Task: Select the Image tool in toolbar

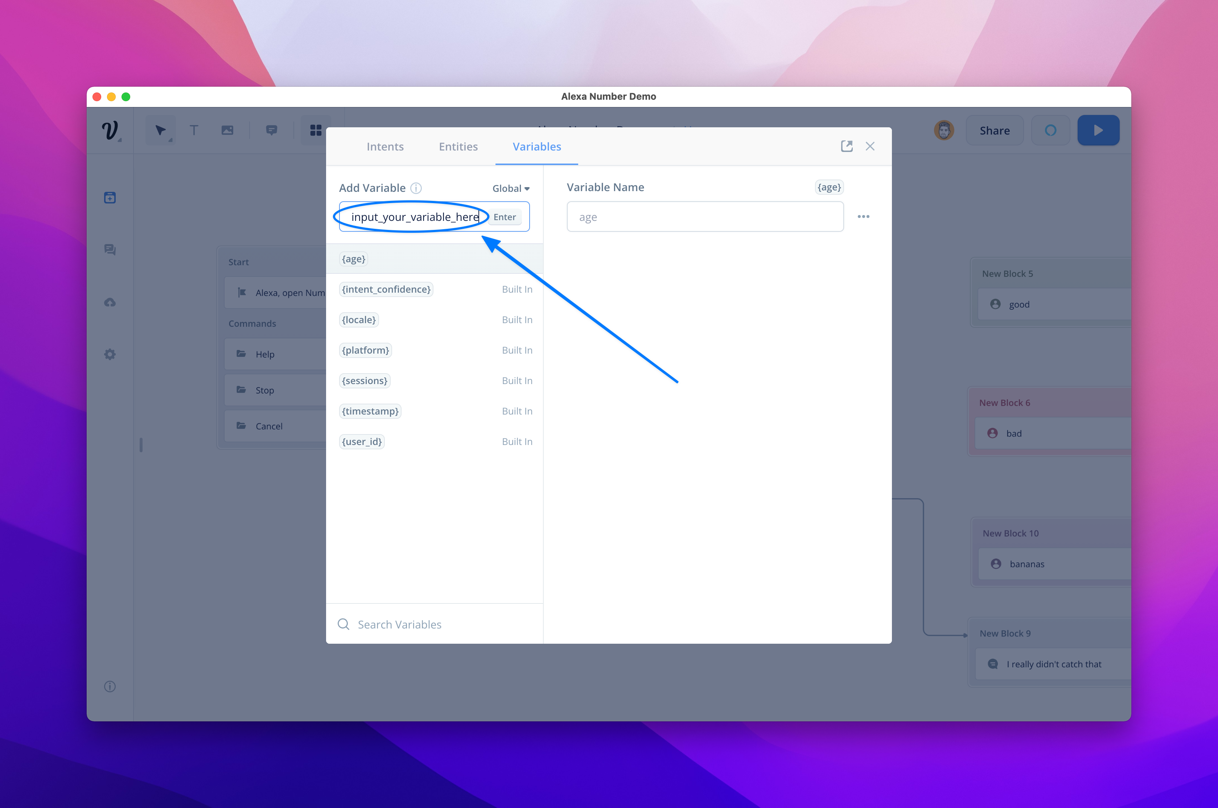Action: tap(227, 130)
